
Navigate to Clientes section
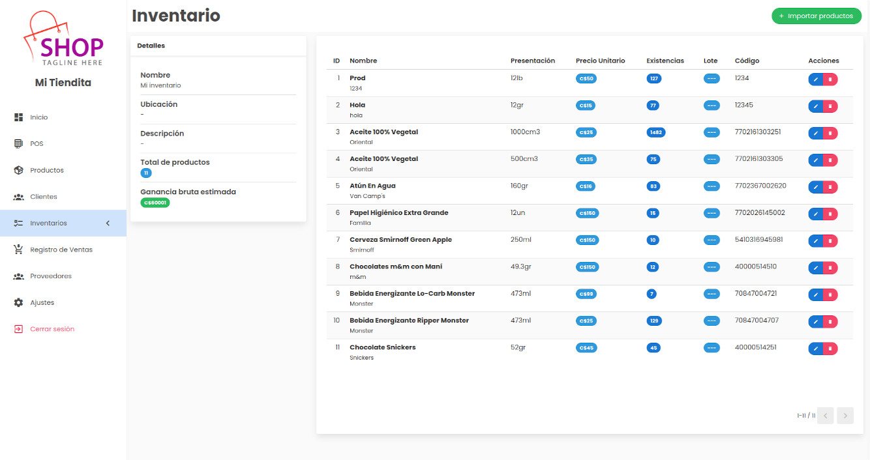click(x=63, y=197)
